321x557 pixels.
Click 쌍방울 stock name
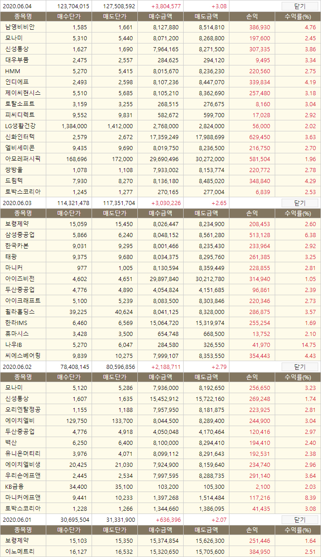click(x=14, y=170)
